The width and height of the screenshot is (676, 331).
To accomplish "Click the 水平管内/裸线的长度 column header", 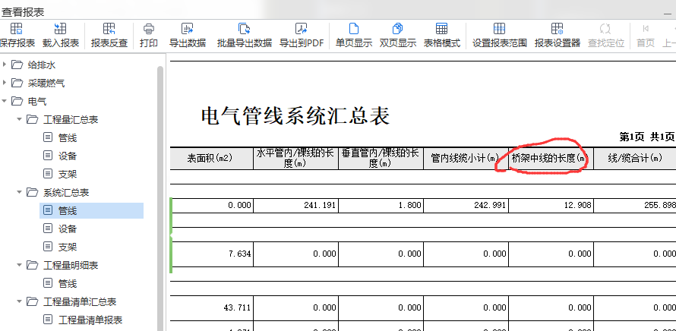I will (295, 158).
